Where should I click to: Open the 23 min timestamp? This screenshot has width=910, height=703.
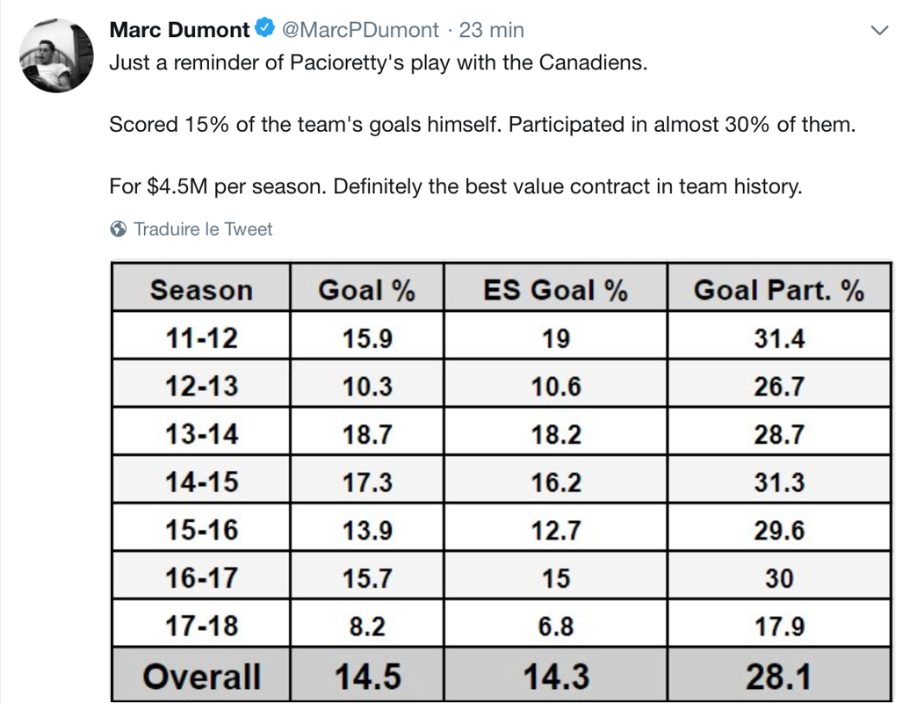[x=492, y=30]
